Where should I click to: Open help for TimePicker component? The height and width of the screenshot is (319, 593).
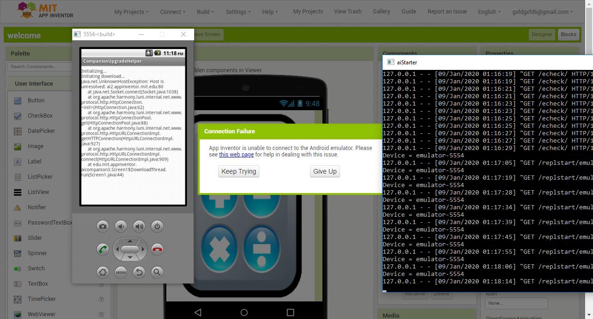(101, 299)
